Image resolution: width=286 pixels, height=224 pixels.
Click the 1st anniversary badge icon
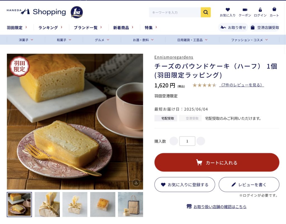(77, 12)
